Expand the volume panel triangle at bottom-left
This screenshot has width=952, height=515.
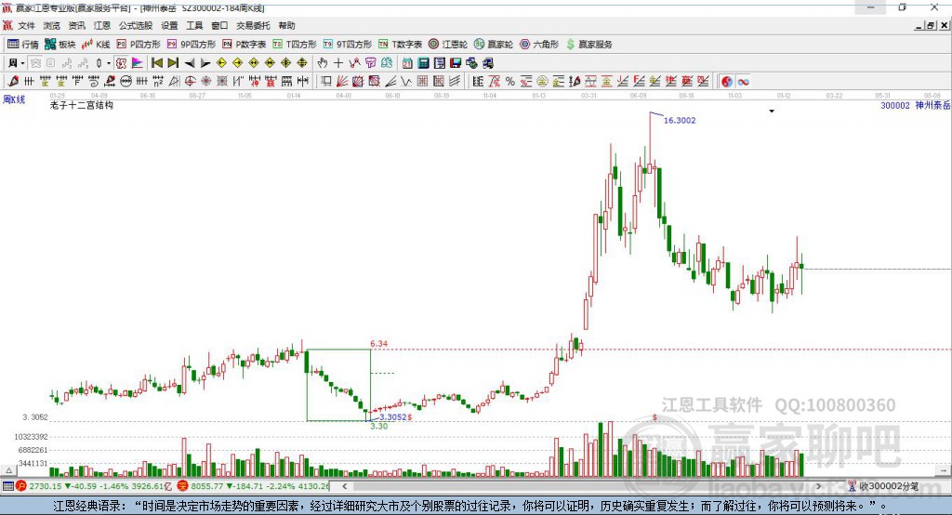point(8,470)
